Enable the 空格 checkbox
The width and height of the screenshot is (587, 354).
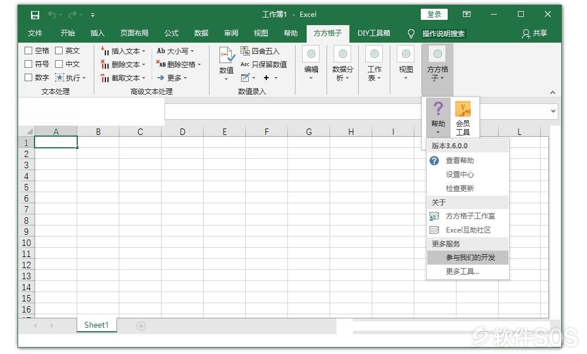click(x=29, y=50)
